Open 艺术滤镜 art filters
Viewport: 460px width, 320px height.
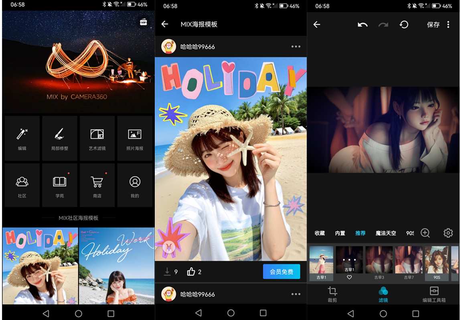click(x=97, y=138)
